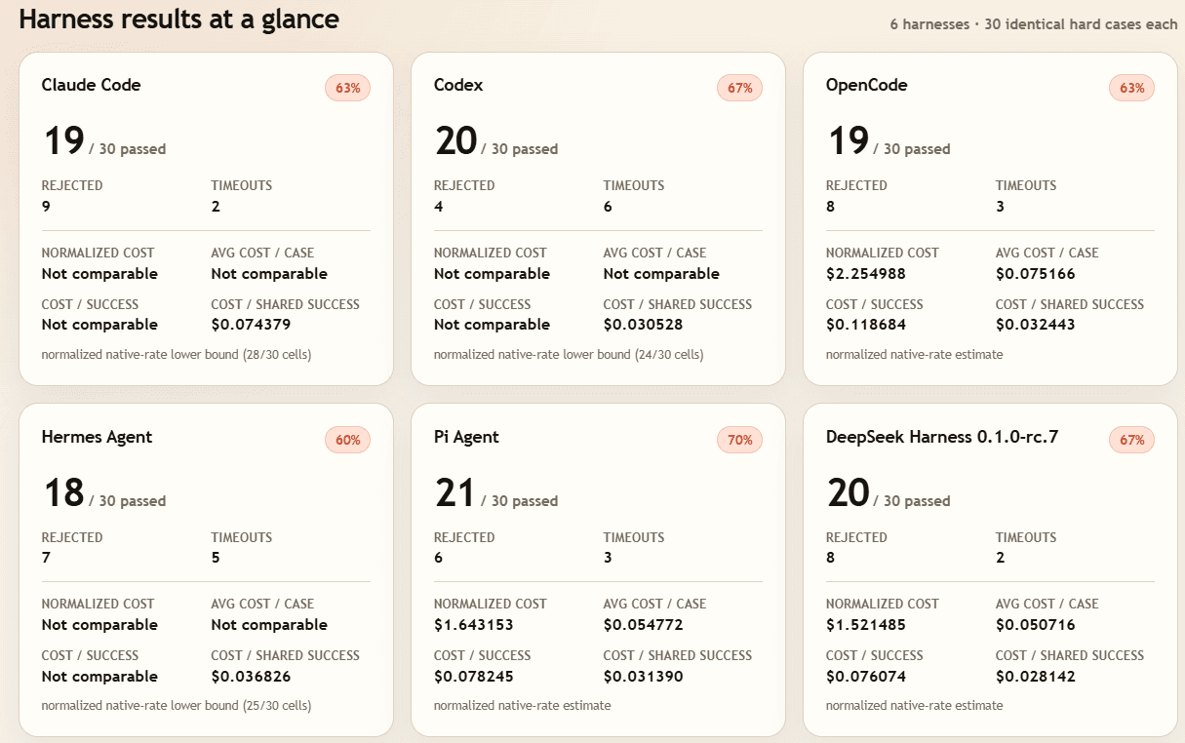Click Claude Code lower bound footnote
Image resolution: width=1185 pixels, height=743 pixels.
(177, 355)
